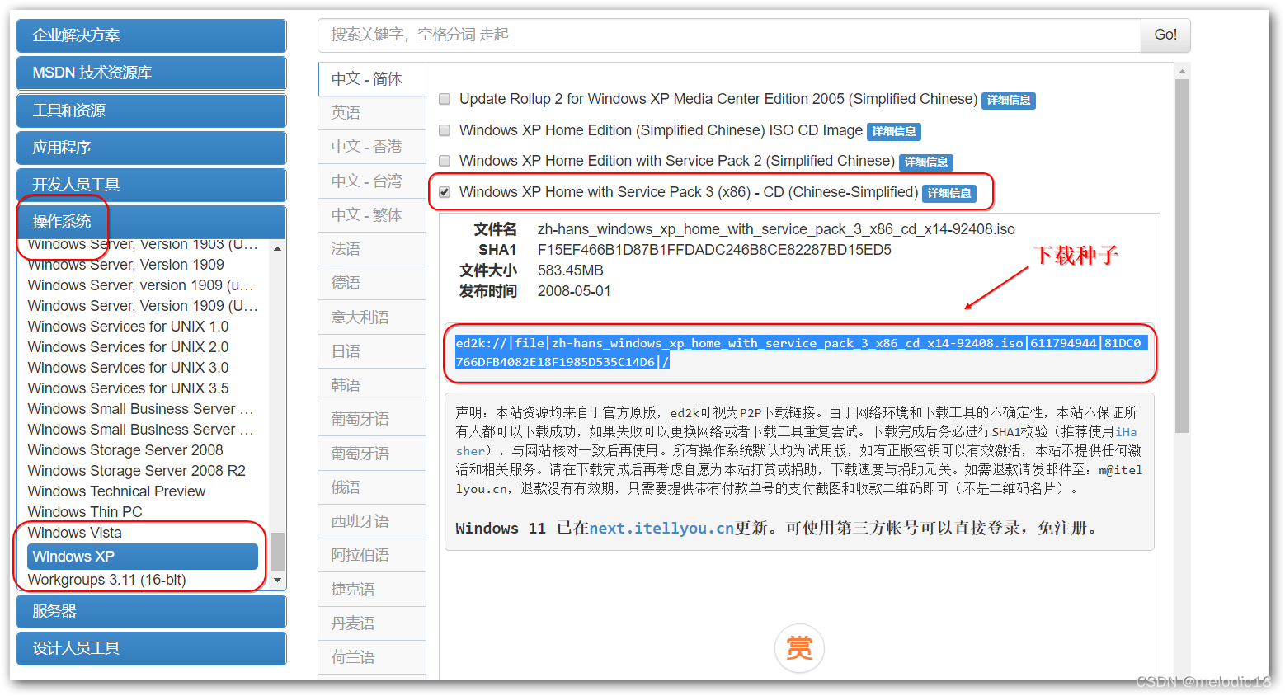Viewport: 1285px width, 696px height.
Task: Expand the 设计人员工具 panel
Action: (x=151, y=648)
